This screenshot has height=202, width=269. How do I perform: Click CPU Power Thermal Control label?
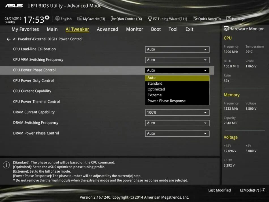[36, 102]
